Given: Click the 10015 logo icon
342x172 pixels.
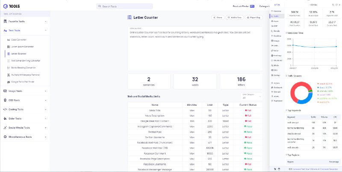Looking at the screenshot, I should pyautogui.click(x=6, y=6).
